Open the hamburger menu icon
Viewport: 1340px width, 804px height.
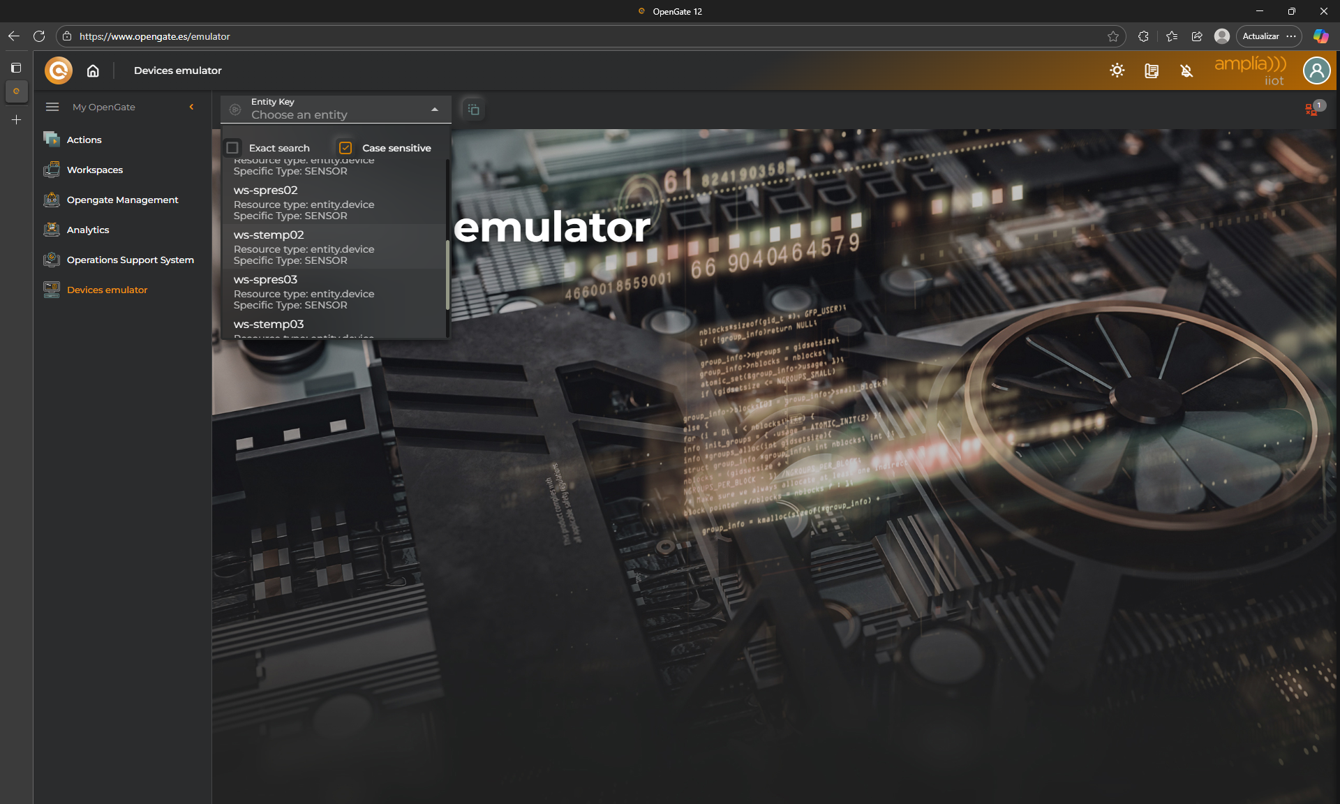[x=52, y=107]
